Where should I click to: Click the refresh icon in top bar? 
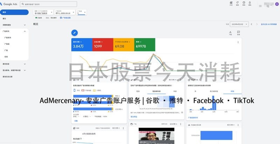[x=238, y=2]
